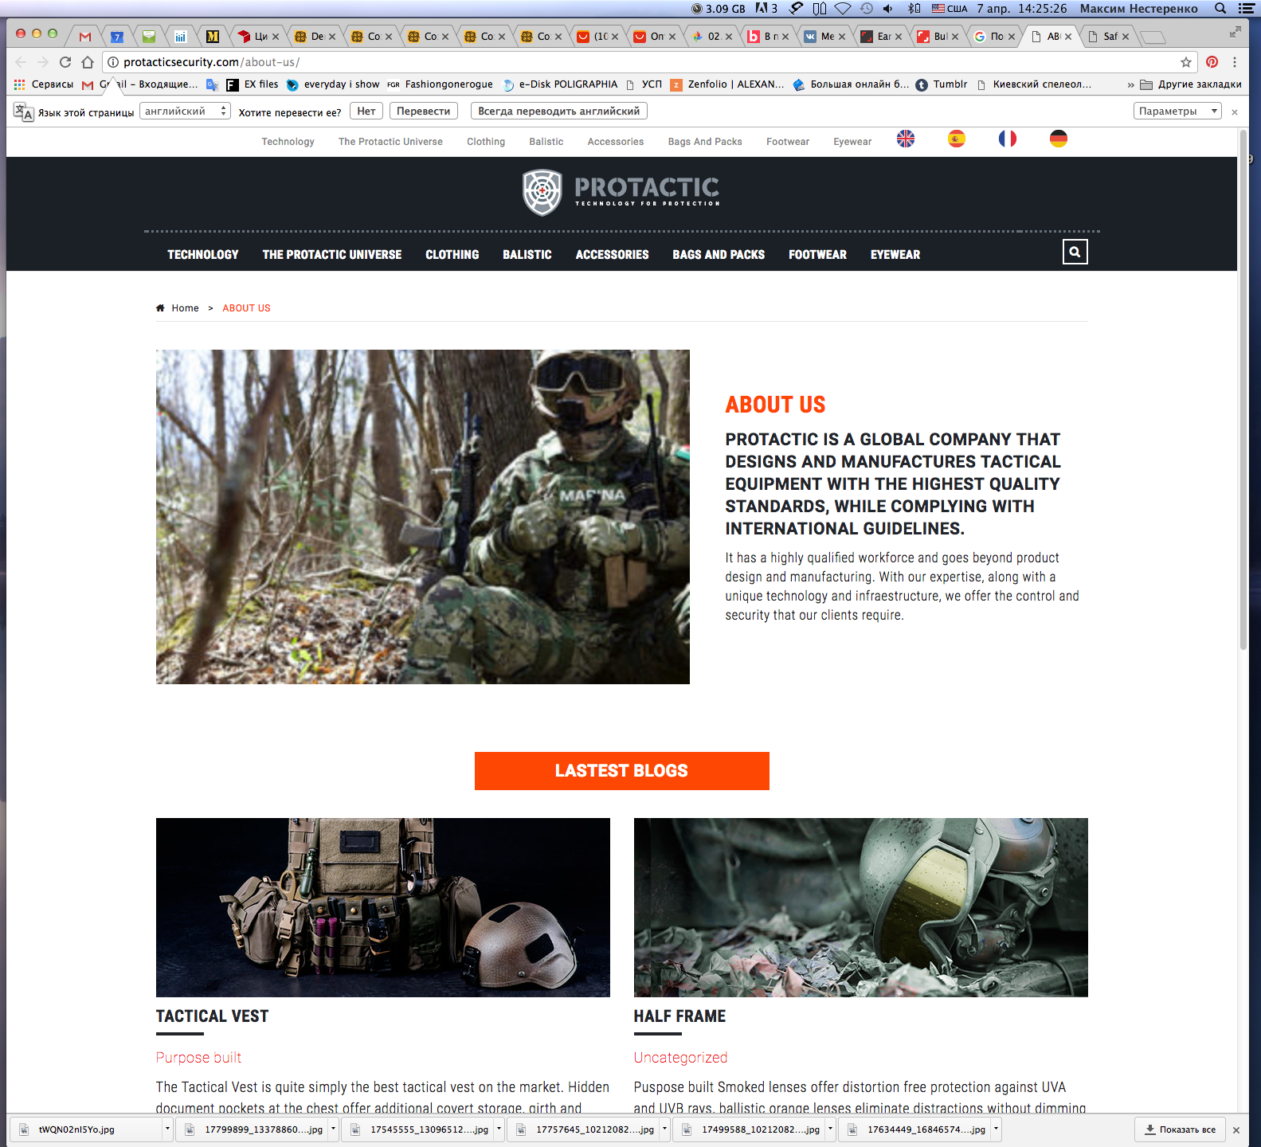Bookmark page with star icon
This screenshot has height=1147, width=1261.
1186,62
